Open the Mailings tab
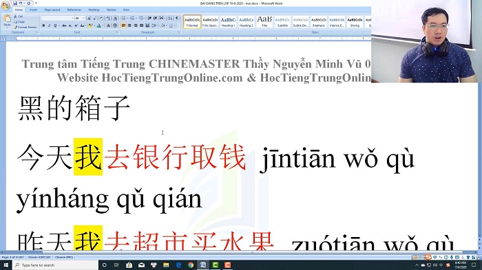Image resolution: width=482 pixels, height=270 pixels. [94, 10]
